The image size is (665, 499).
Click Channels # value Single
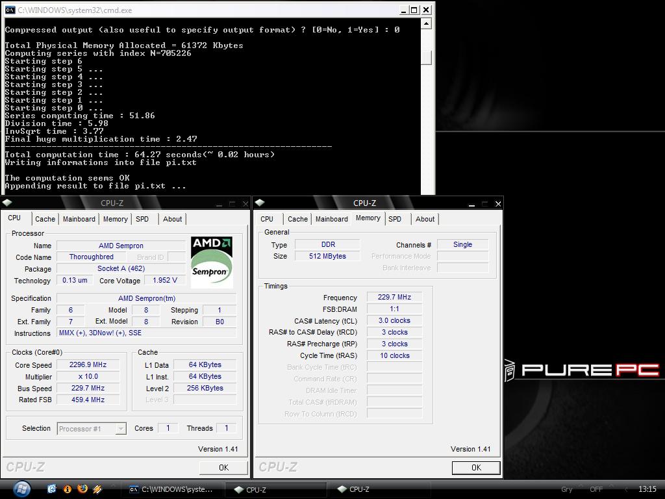tap(462, 244)
